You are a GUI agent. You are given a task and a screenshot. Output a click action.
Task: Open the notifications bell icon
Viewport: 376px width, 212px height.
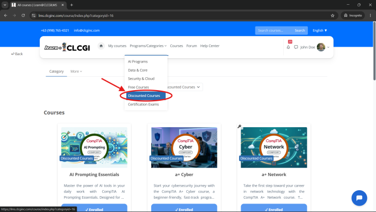coord(288,47)
